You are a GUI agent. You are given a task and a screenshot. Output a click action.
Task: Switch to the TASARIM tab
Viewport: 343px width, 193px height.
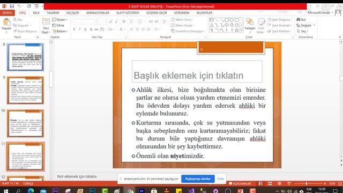[x=53, y=13]
